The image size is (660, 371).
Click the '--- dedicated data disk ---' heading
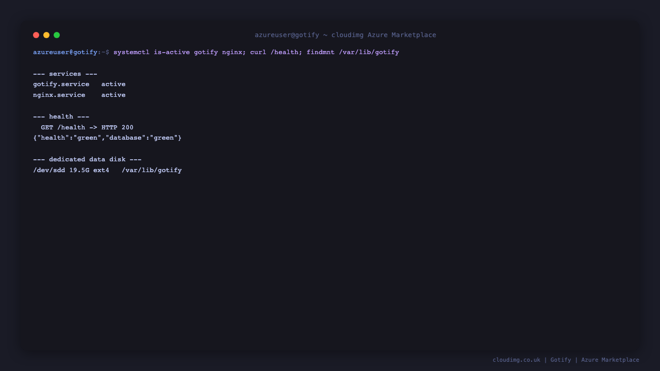click(87, 159)
